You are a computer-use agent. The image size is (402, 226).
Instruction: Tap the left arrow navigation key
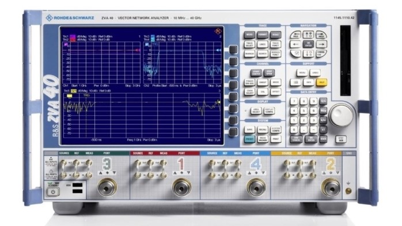point(295,44)
